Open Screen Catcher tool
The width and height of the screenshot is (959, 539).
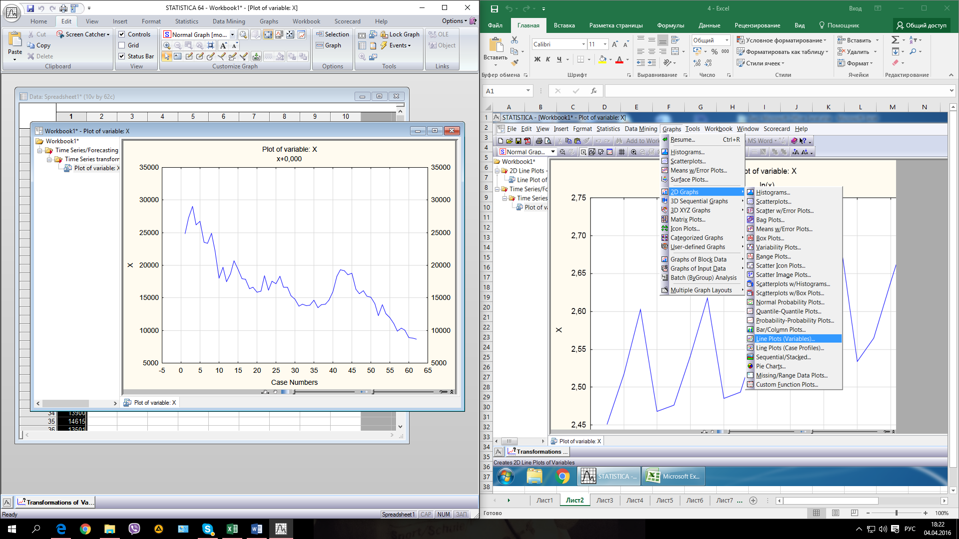click(83, 34)
